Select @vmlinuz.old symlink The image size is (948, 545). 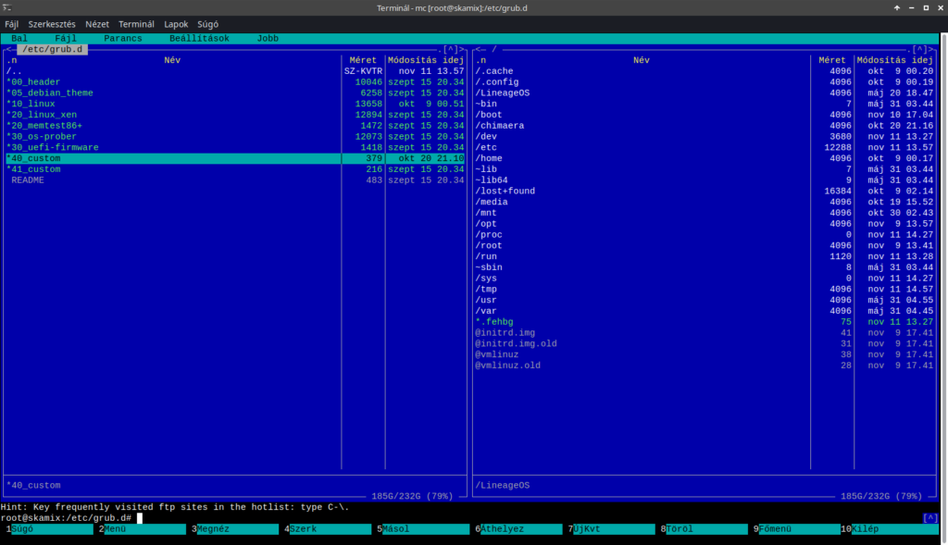tap(704, 365)
